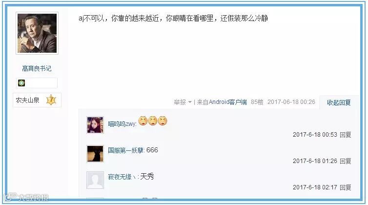Click the third angry emoji in reply
The height and width of the screenshot is (205, 368).
click(163, 121)
